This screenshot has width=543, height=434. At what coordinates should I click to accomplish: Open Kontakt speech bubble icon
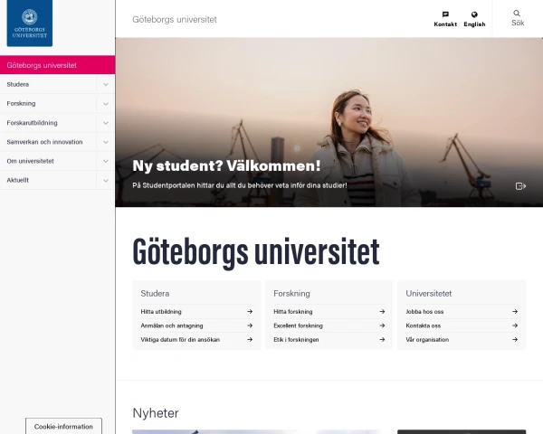click(445, 14)
